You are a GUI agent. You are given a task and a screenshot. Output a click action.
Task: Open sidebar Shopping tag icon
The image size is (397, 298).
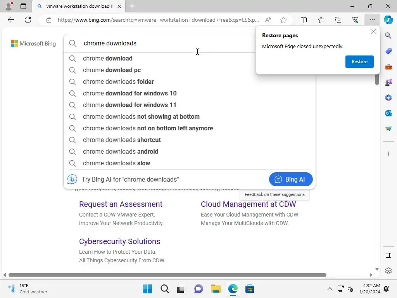click(388, 51)
